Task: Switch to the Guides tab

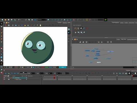Action: pyautogui.click(x=126, y=23)
